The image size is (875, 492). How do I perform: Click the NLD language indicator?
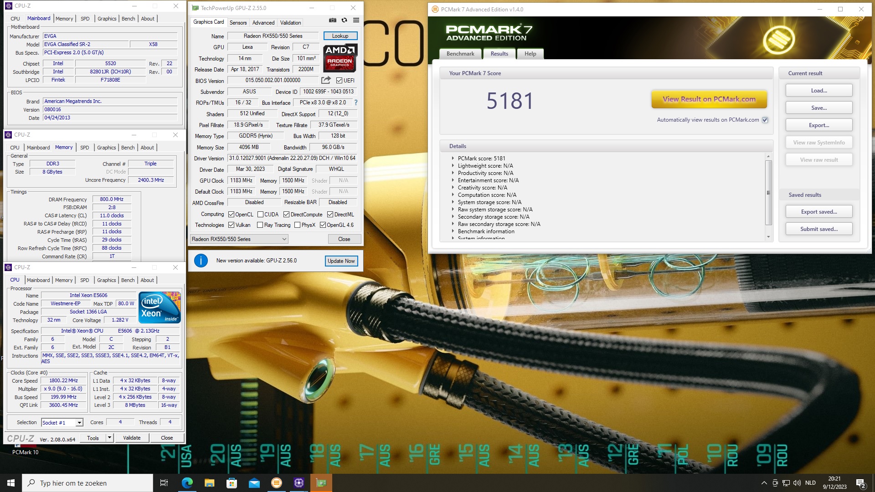[810, 483]
